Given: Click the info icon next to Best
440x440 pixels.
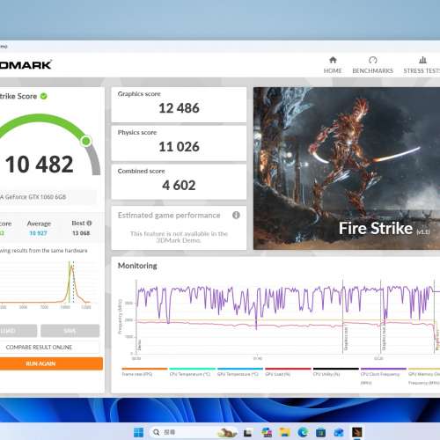Looking at the screenshot, I should tap(89, 224).
